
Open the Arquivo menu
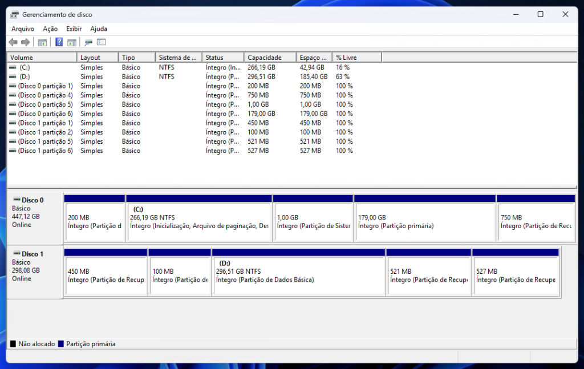(23, 29)
